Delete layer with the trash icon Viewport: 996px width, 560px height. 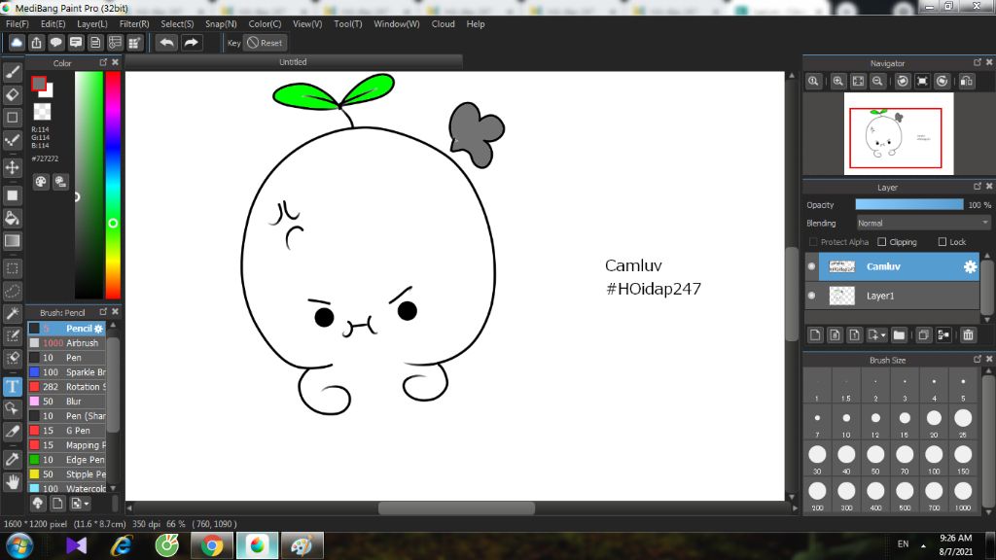pos(968,334)
